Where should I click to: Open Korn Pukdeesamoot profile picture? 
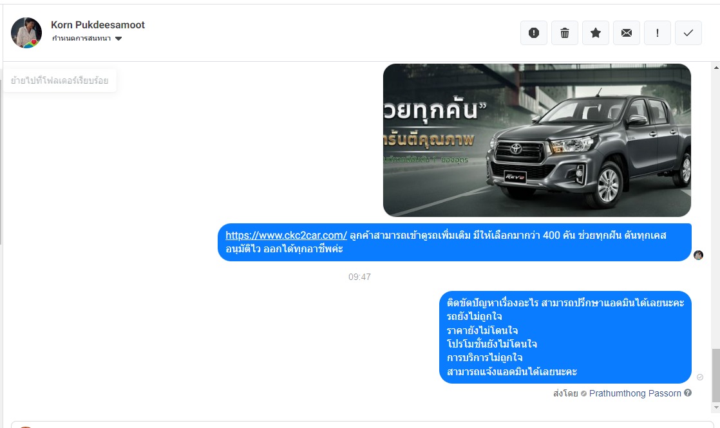pyautogui.click(x=26, y=33)
